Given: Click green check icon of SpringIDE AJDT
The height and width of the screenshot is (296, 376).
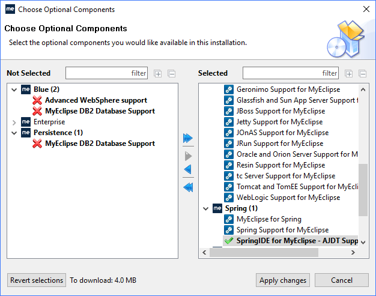Looking at the screenshot, I should point(229,240).
